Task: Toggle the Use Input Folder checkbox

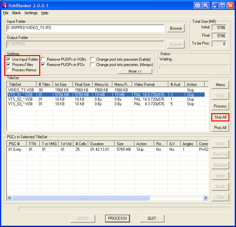Action: coord(9,59)
